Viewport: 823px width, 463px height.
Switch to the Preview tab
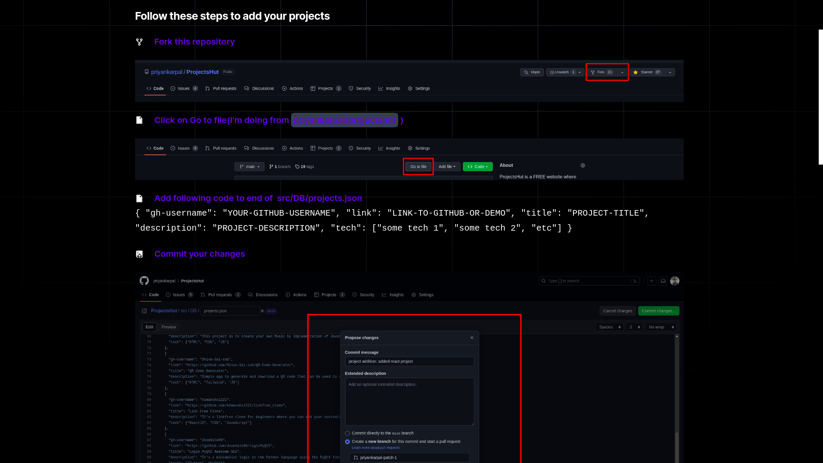tap(168, 327)
